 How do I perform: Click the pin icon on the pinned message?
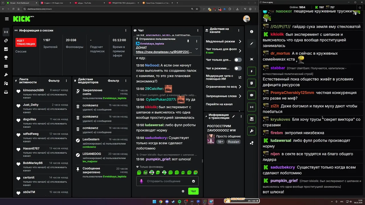pos(188,41)
